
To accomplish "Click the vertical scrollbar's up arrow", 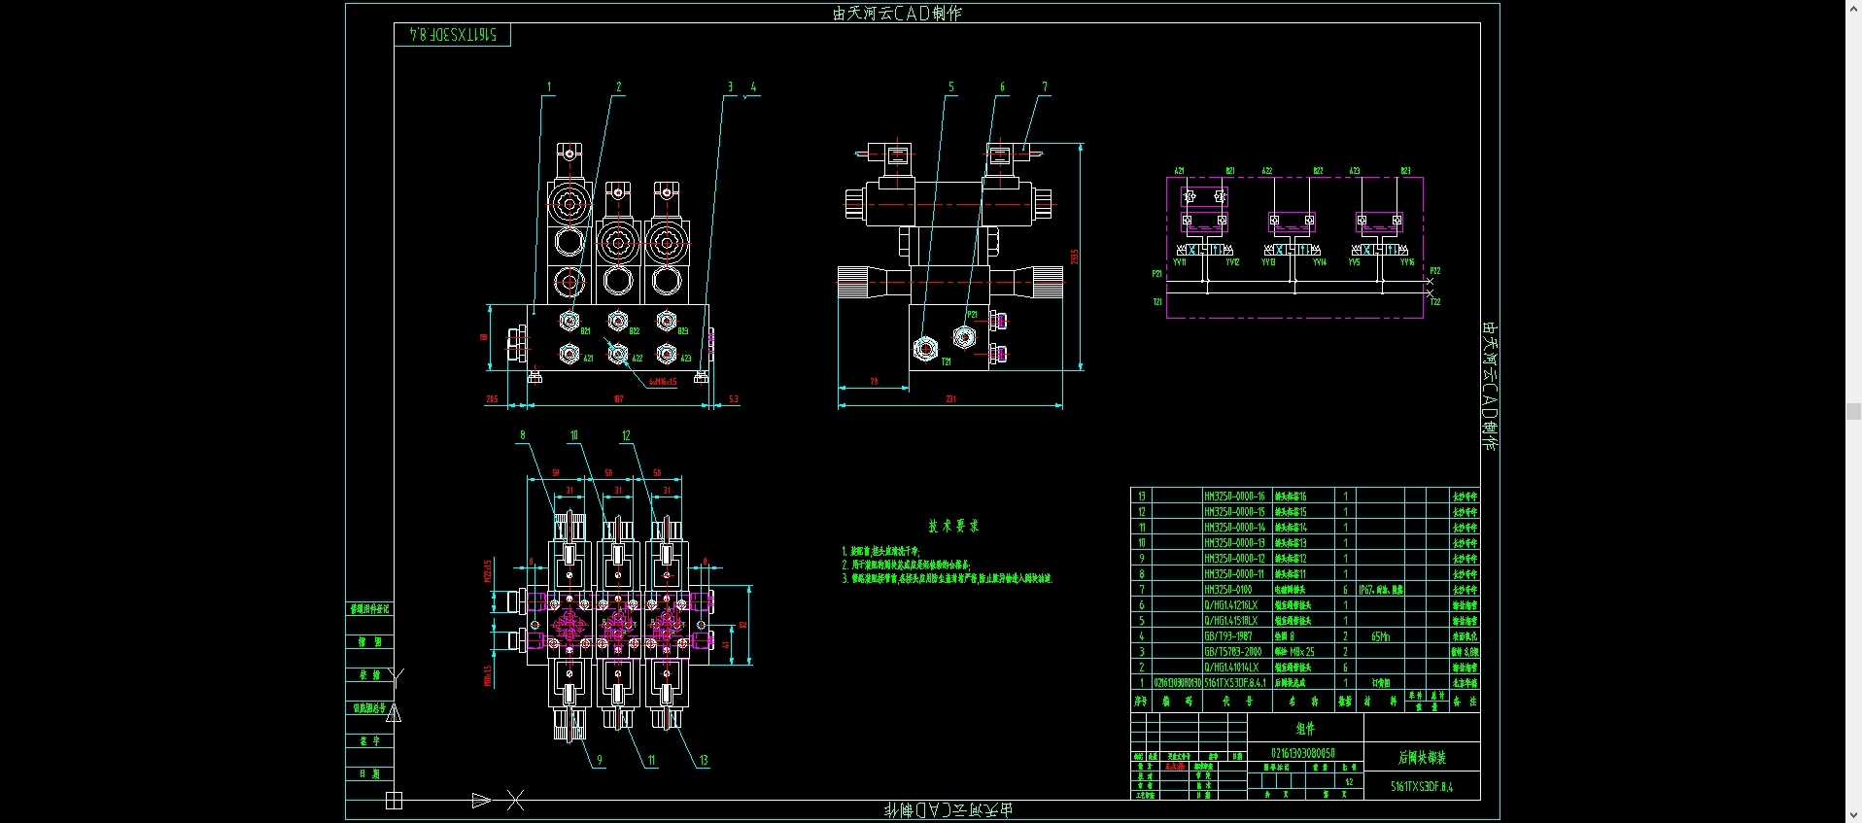I will [1853, 7].
